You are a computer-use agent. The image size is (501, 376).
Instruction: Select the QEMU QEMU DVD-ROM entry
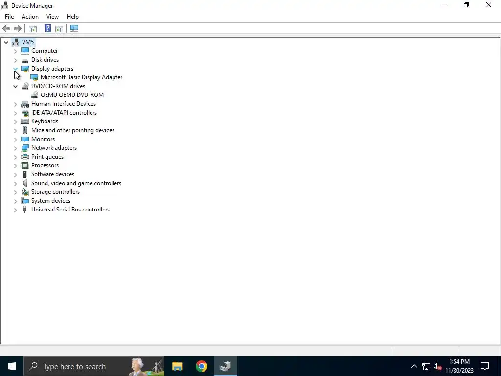72,95
